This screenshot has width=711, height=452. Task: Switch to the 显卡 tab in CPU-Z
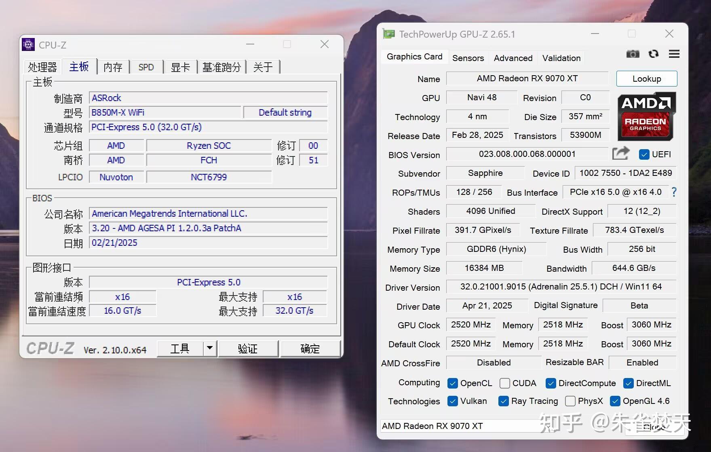click(x=180, y=67)
